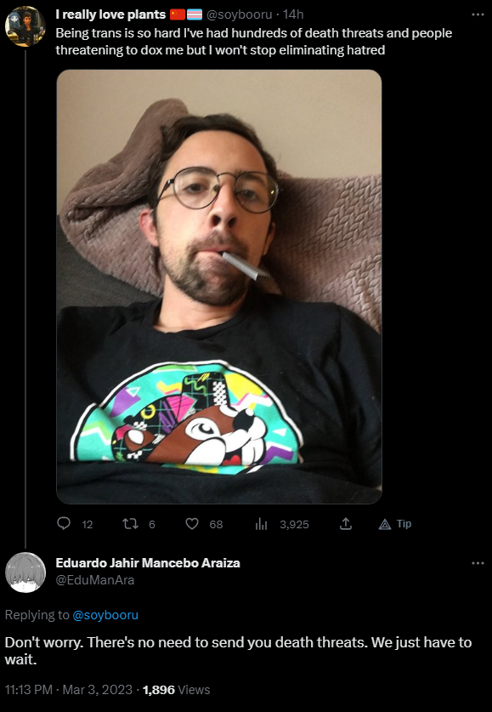Click the Tip triangle icon

pos(385,525)
